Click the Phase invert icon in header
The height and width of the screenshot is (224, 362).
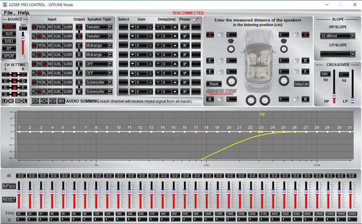195,20
